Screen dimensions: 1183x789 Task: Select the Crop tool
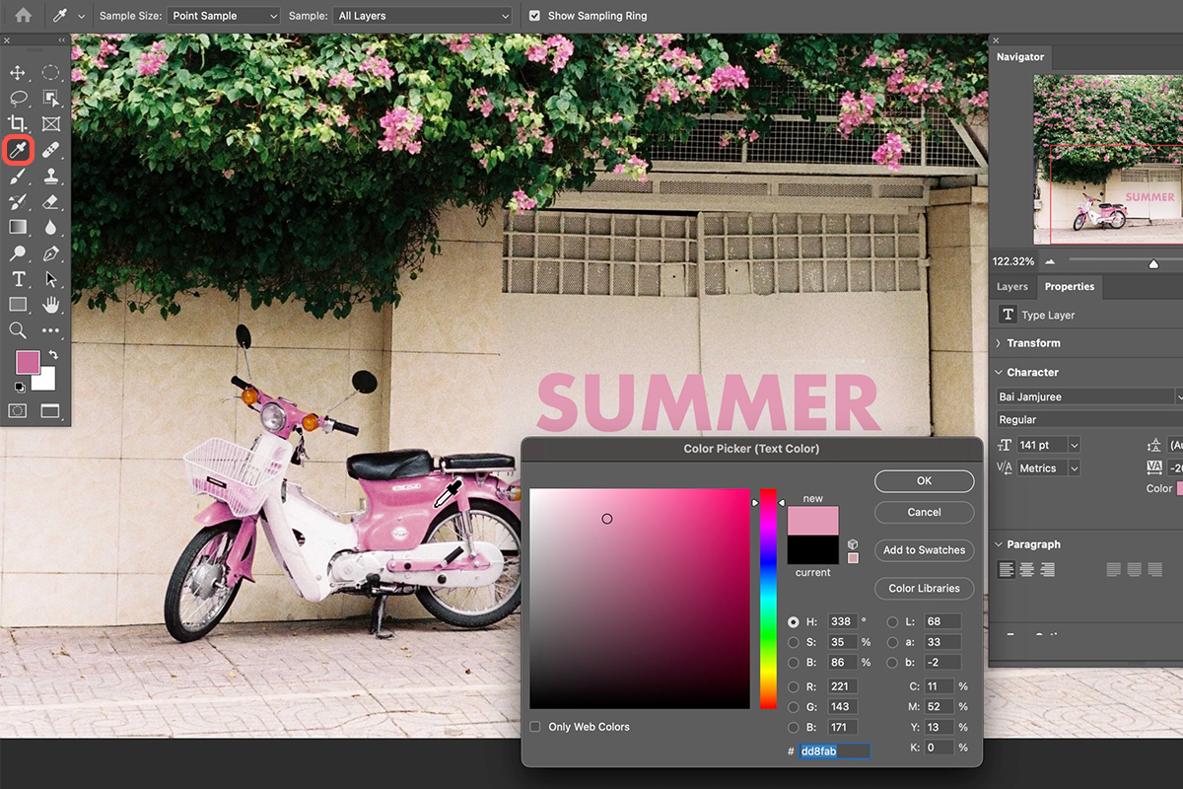[18, 124]
